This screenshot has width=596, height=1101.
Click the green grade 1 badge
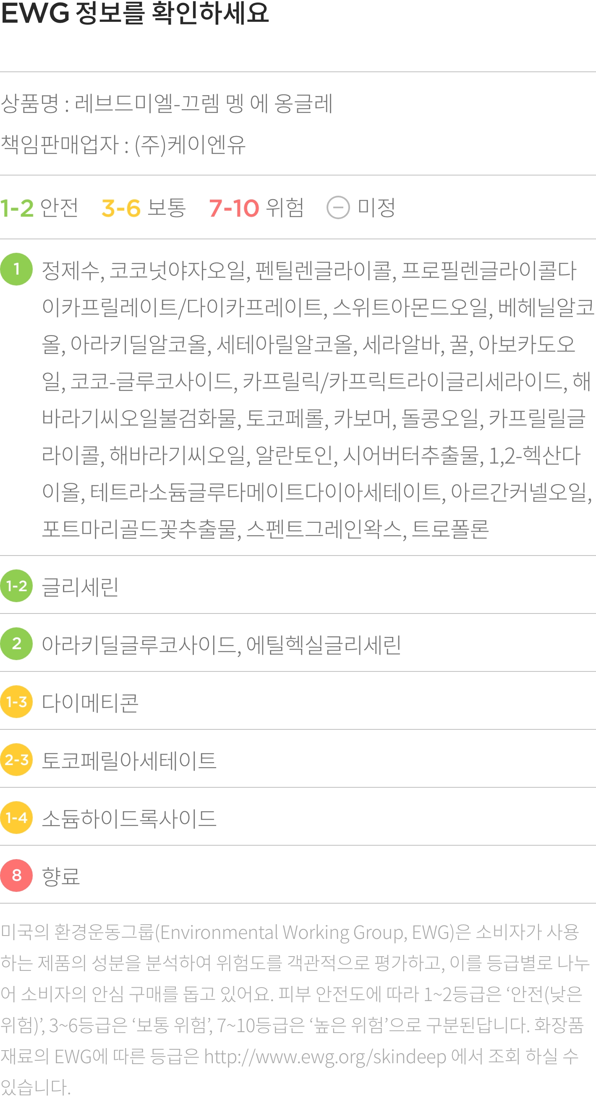pos(16,269)
